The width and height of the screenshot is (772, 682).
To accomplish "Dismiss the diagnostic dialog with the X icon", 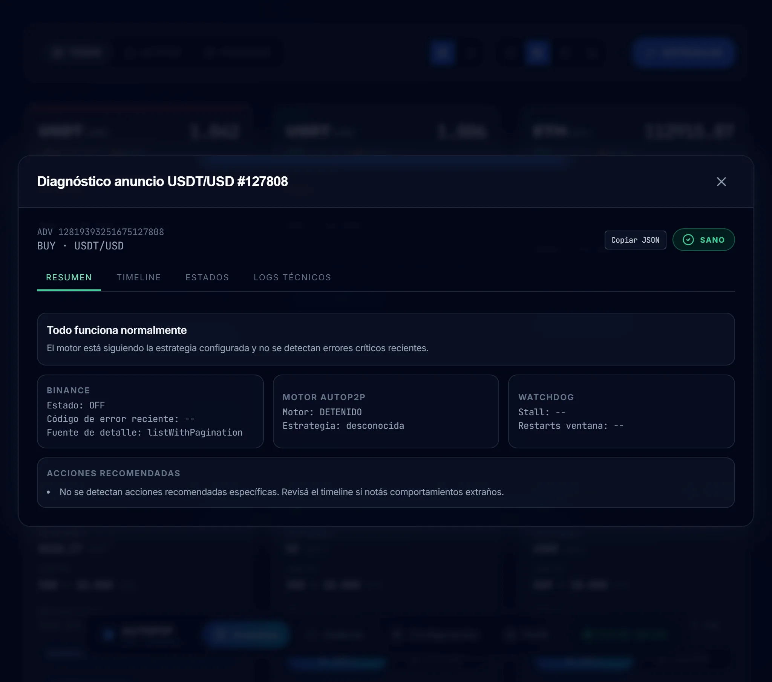I will tap(722, 182).
